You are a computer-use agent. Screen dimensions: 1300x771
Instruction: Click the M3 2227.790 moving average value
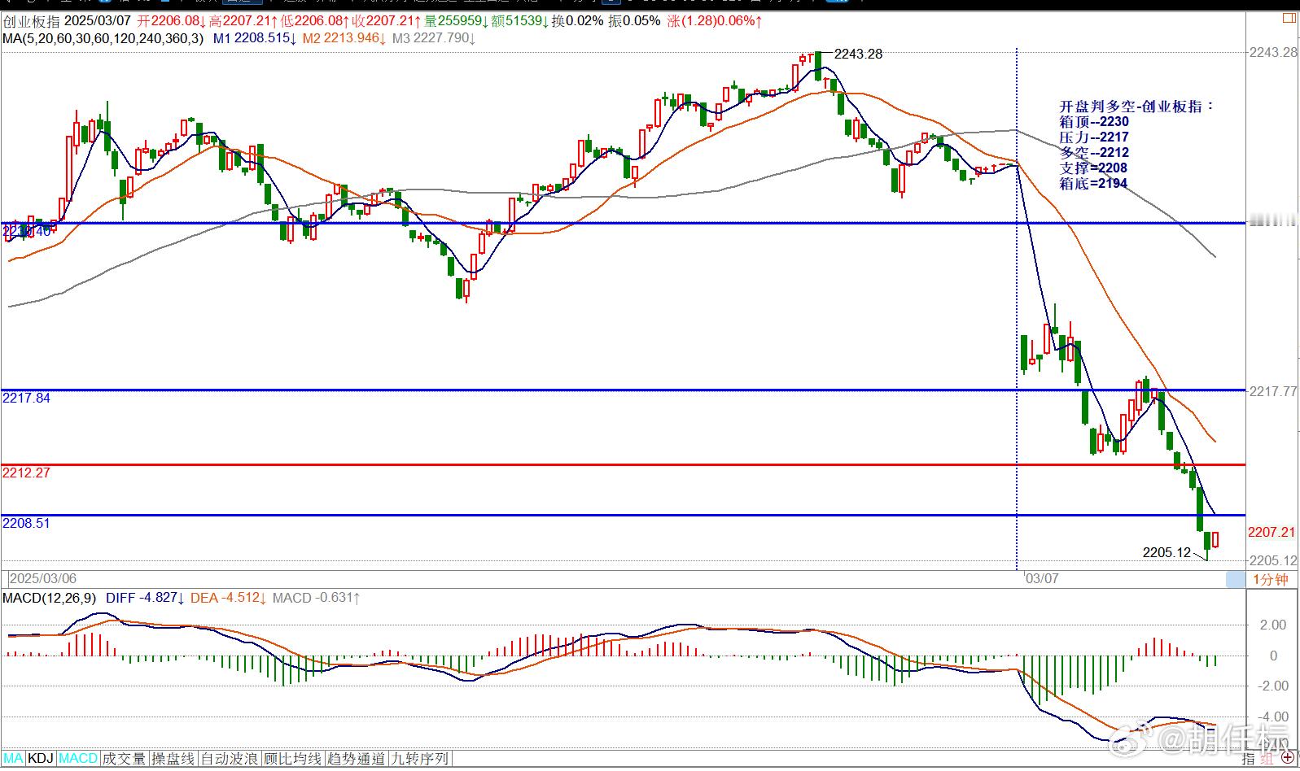(x=433, y=37)
